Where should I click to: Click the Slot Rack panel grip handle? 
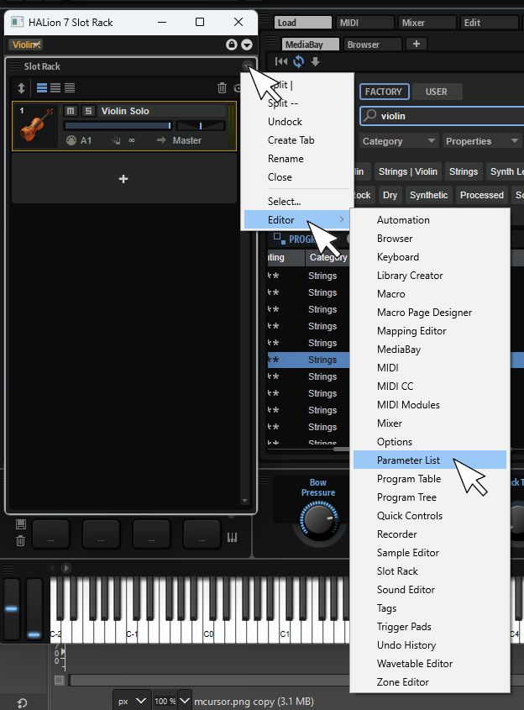[x=15, y=66]
